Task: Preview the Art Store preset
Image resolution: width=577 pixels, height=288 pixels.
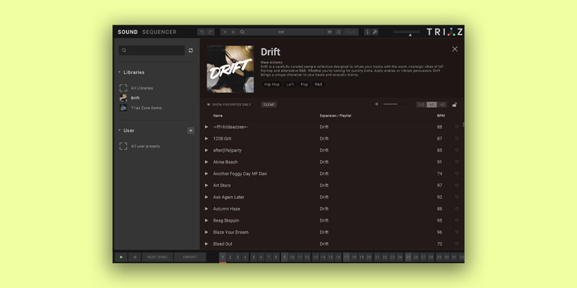Action: [x=207, y=185]
